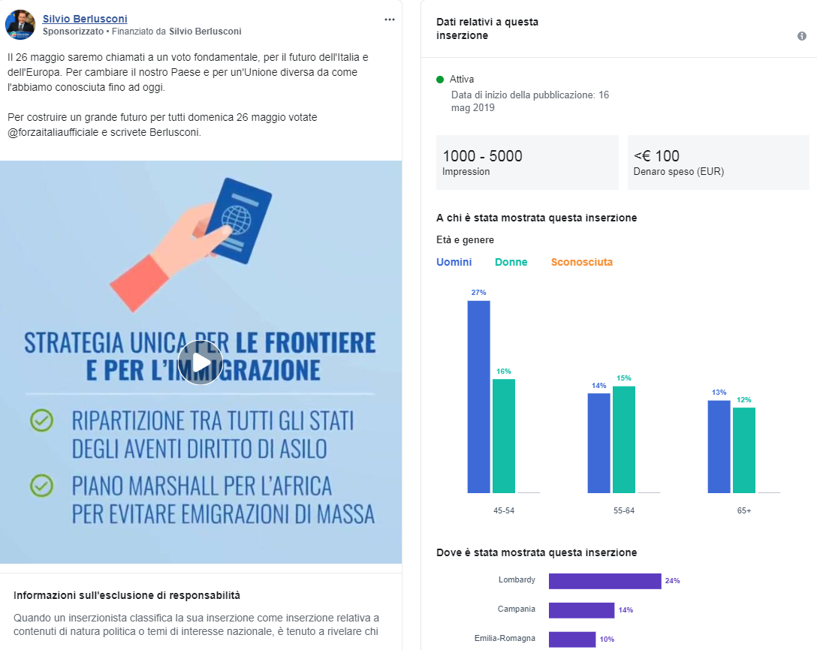
Task: Click the green checkmark beside Ripartizione tra tutti
Action: coord(41,420)
